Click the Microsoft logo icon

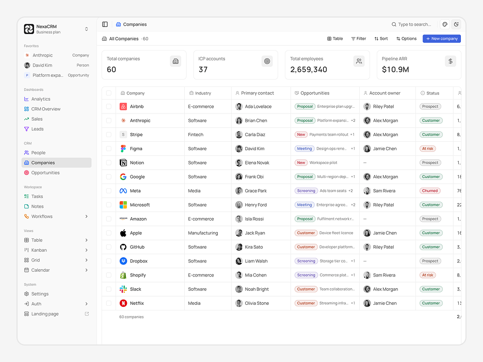pos(123,205)
